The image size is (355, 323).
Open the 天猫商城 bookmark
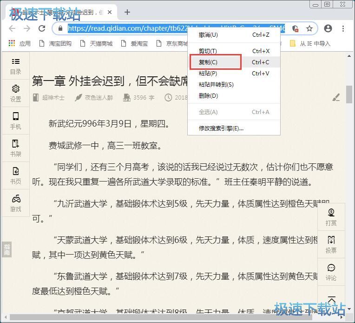[97, 43]
